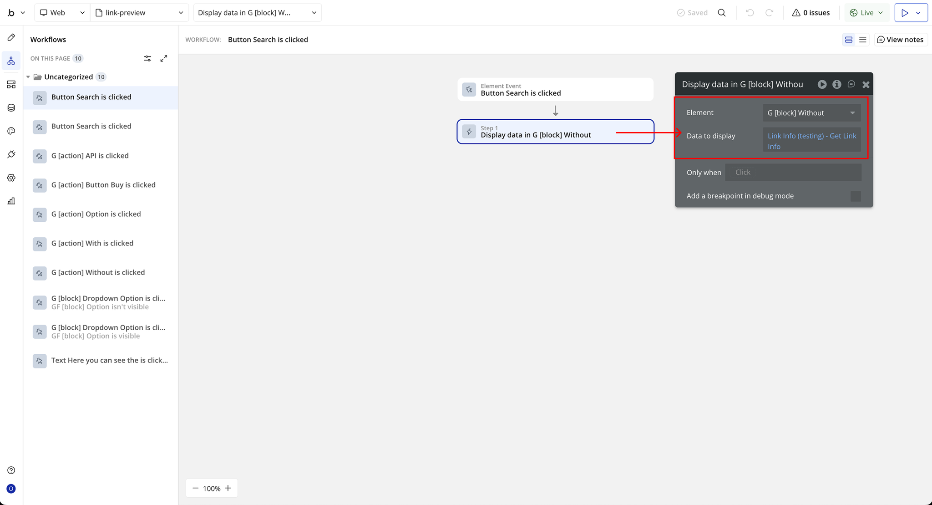
Task: Click the Only when condition field
Action: click(x=793, y=173)
